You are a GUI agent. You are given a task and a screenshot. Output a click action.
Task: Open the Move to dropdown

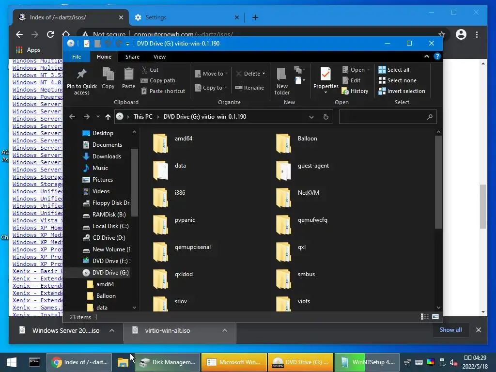click(x=211, y=74)
